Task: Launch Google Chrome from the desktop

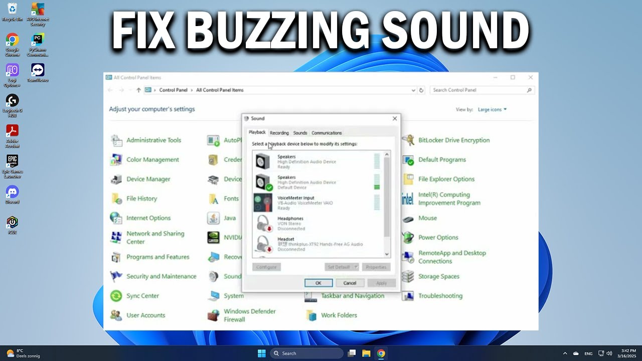Action: pyautogui.click(x=12, y=45)
